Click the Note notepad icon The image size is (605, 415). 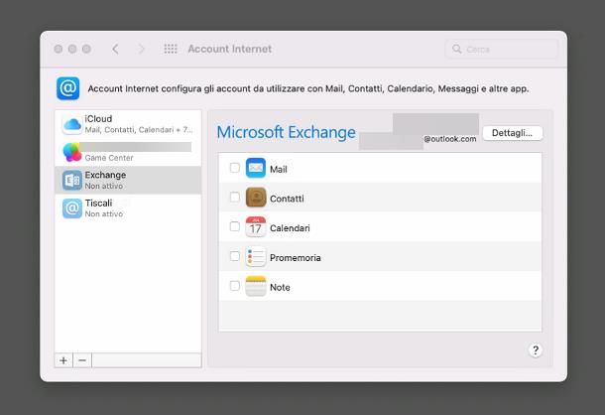pos(256,286)
